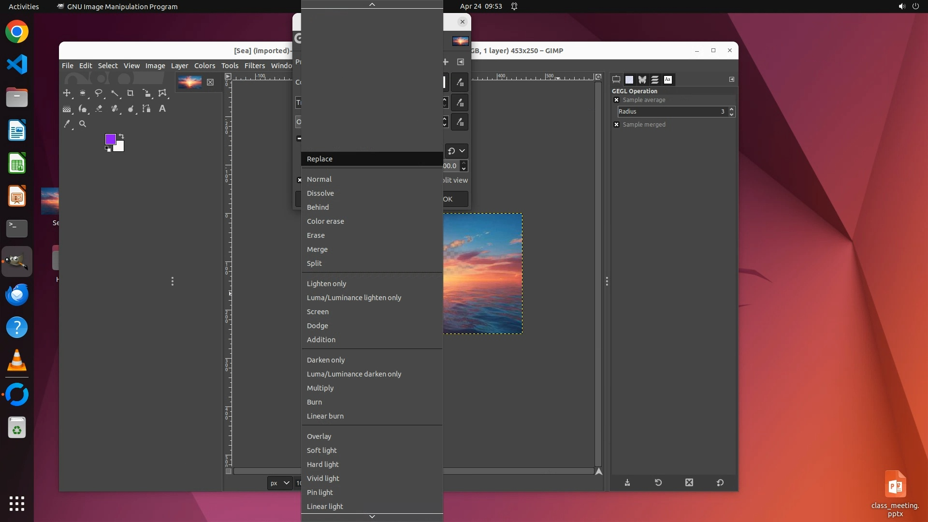The height and width of the screenshot is (522, 928).
Task: Choose Multiply blend mode from list
Action: (320, 388)
